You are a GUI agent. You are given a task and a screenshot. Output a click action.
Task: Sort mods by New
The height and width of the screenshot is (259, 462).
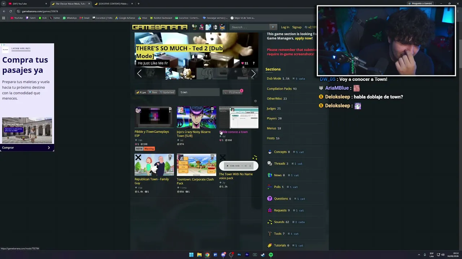click(153, 92)
